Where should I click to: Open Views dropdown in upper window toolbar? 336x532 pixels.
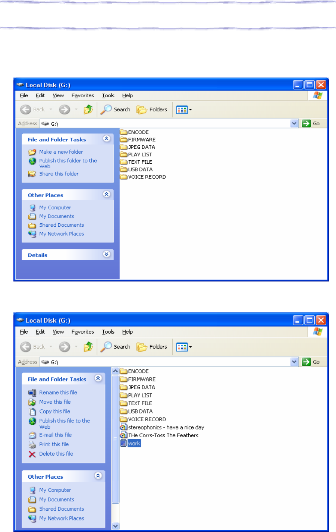184,110
